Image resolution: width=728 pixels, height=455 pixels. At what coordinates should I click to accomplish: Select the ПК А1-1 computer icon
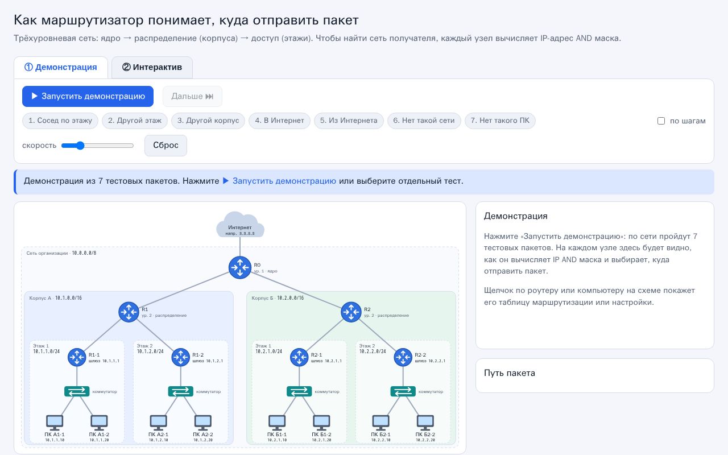click(55, 422)
